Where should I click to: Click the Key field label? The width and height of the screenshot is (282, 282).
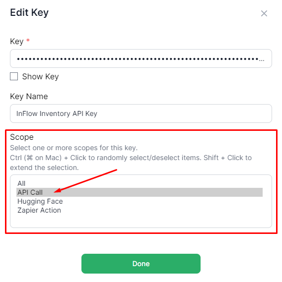[x=17, y=42]
